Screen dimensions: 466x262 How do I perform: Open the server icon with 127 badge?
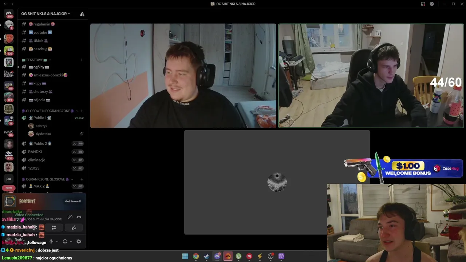point(9,97)
